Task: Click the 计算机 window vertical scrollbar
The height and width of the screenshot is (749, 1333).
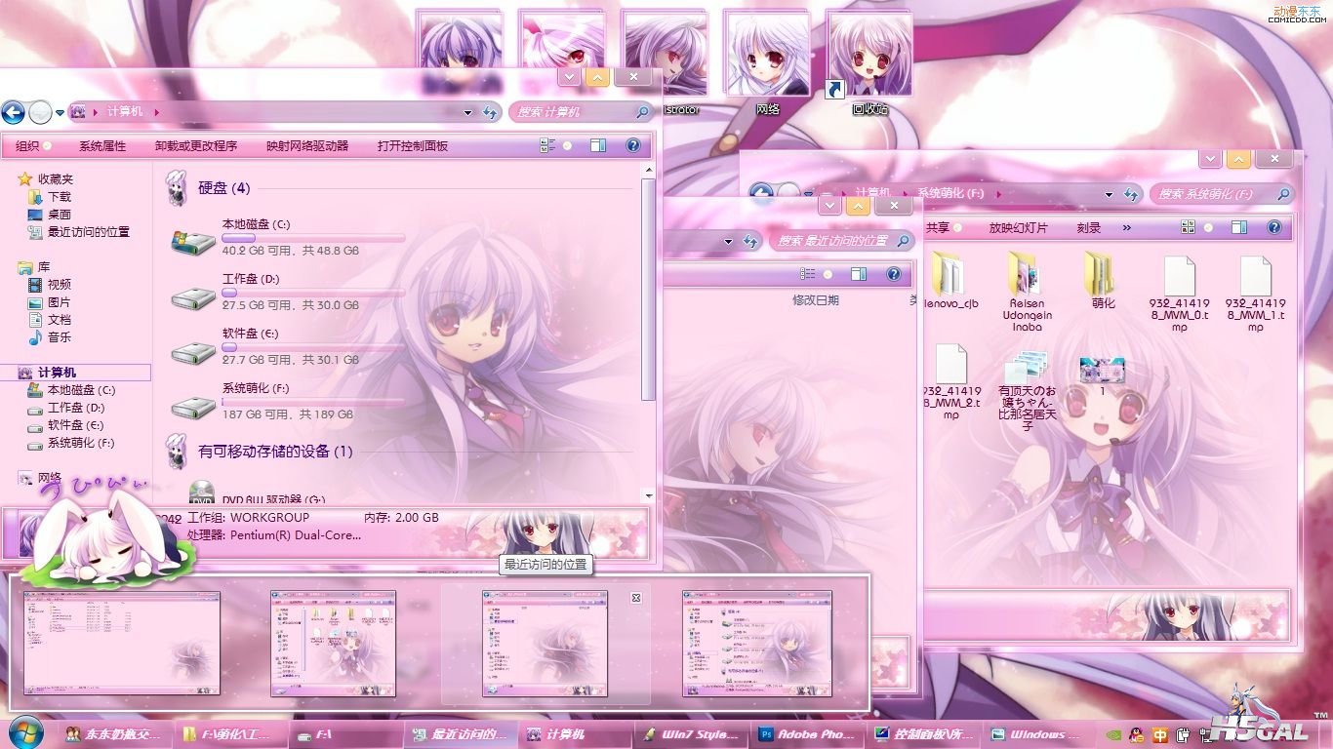Action: pos(648,293)
